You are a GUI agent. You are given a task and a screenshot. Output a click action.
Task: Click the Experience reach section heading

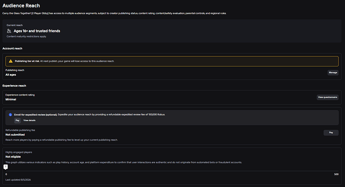(14, 86)
